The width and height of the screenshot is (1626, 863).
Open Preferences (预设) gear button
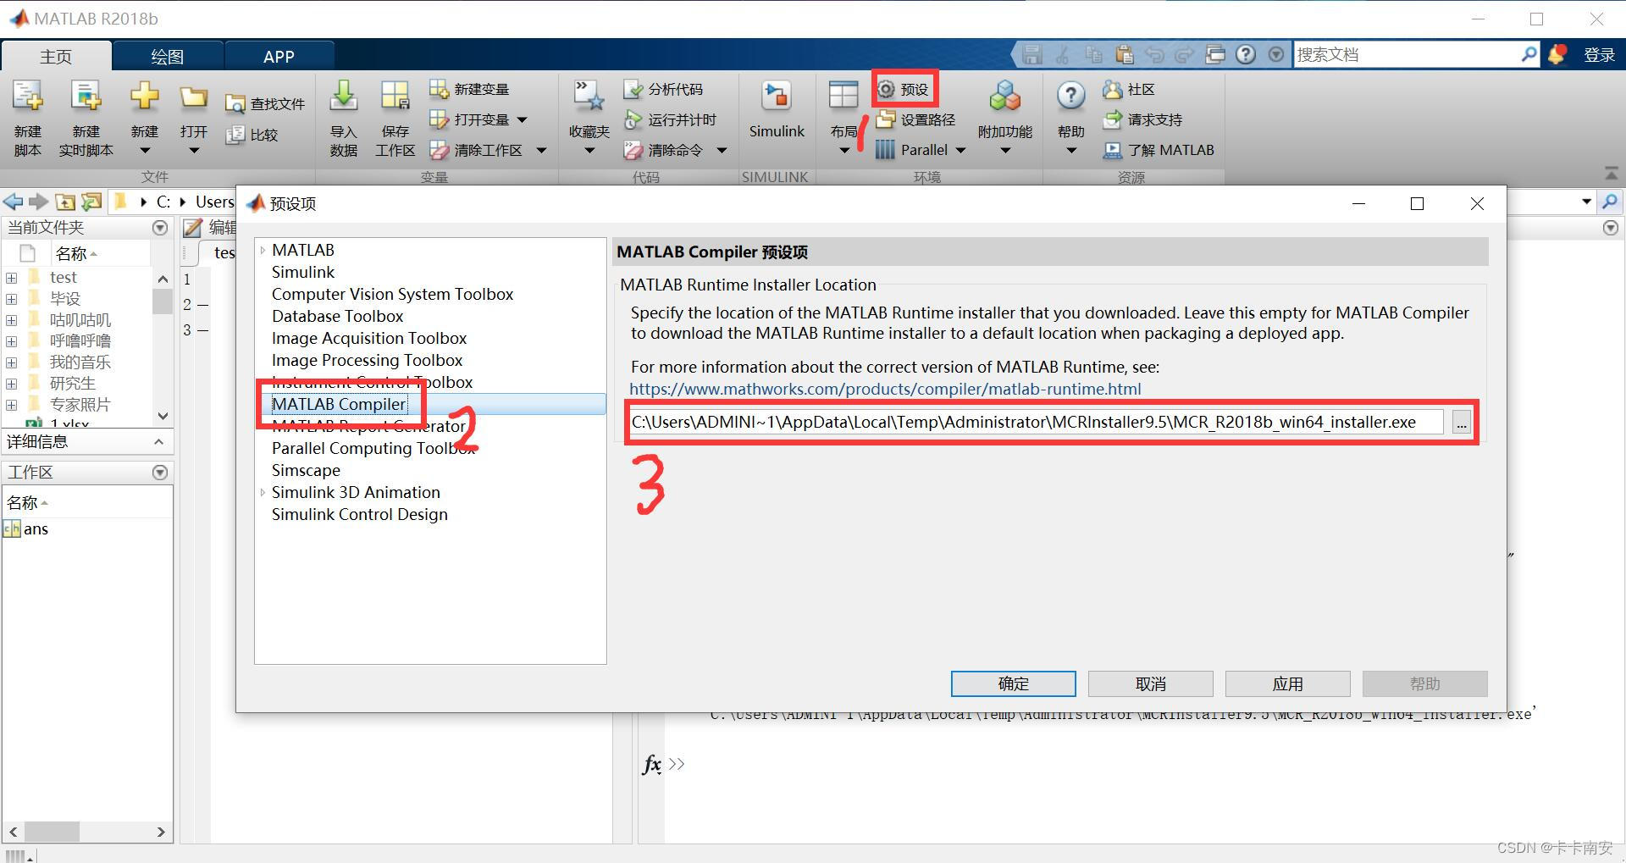[904, 89]
